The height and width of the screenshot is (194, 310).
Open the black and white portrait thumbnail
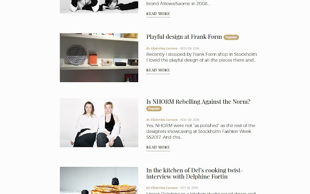pos(99,6)
